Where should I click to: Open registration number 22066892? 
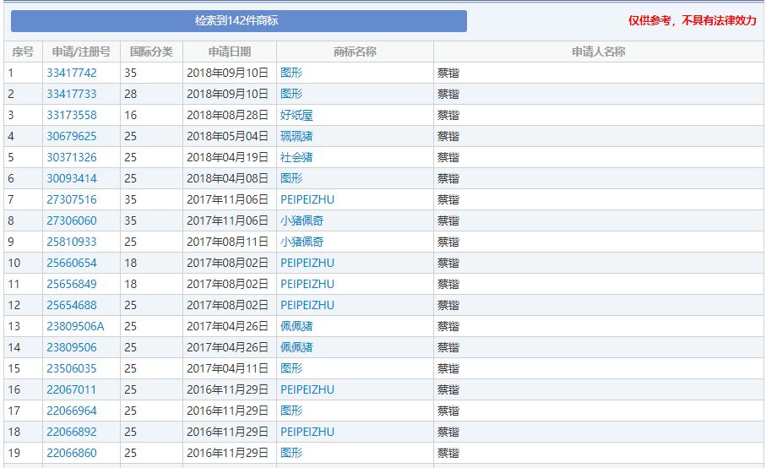[x=71, y=432]
